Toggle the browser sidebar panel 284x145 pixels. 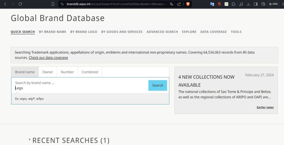click(x=256, y=4)
